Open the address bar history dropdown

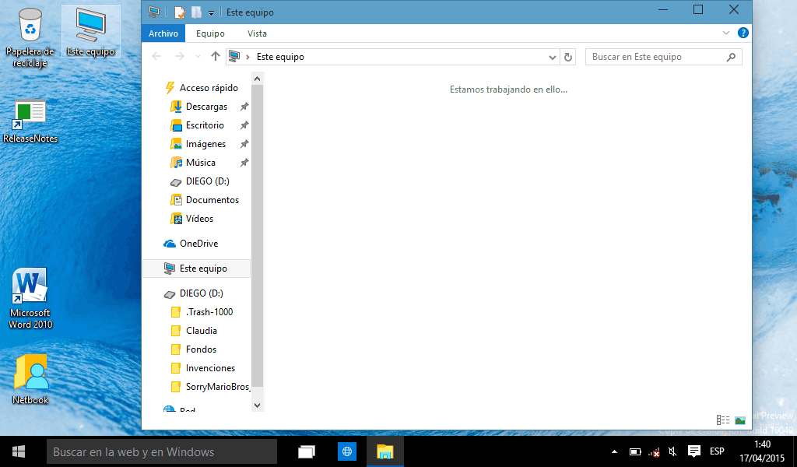[x=553, y=57]
